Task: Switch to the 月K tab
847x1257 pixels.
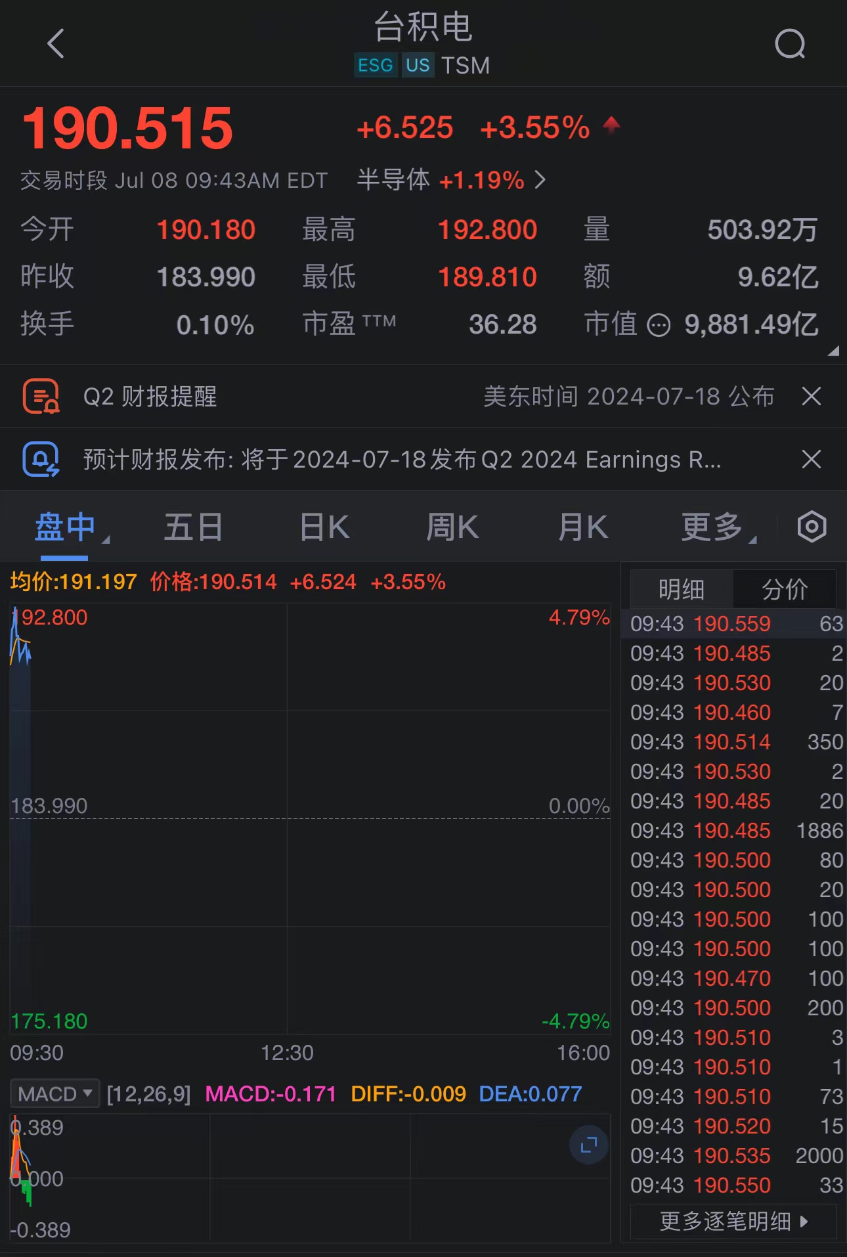Action: pos(583,527)
